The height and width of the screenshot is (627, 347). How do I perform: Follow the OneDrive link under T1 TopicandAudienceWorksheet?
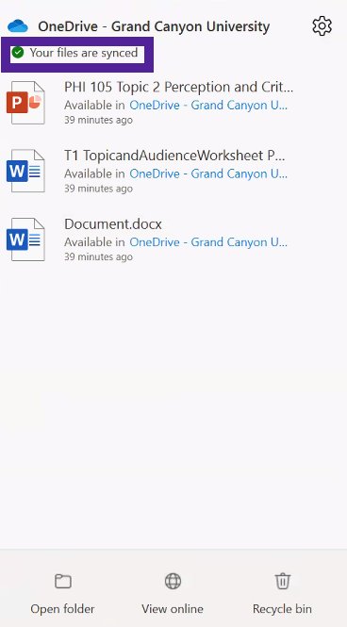[x=208, y=173]
